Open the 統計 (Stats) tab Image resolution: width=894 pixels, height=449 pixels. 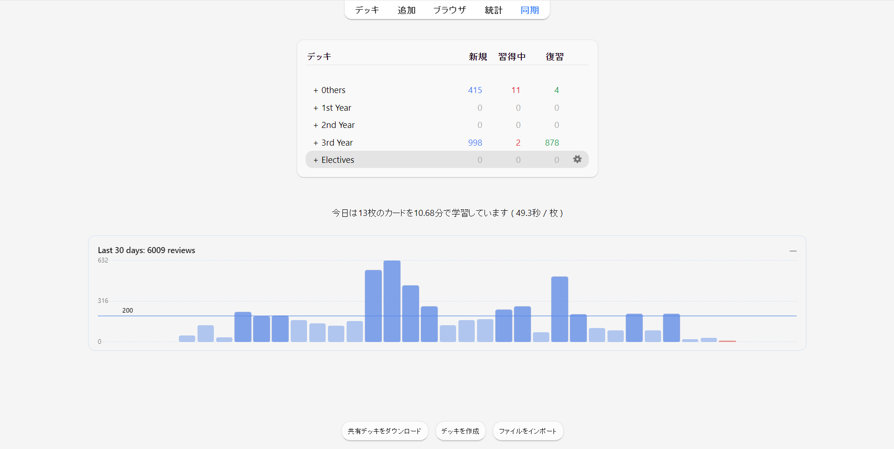[x=493, y=10]
